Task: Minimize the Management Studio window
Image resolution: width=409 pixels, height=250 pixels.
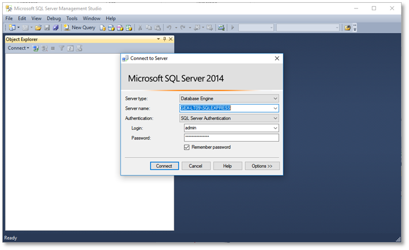Action: pyautogui.click(x=356, y=9)
